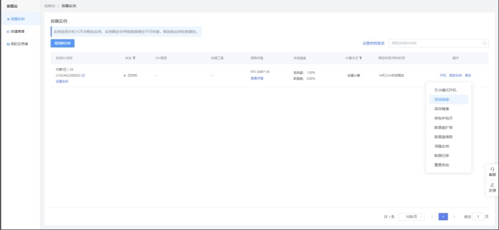
Task: Click the 已关机 status cell
Action: [131, 75]
